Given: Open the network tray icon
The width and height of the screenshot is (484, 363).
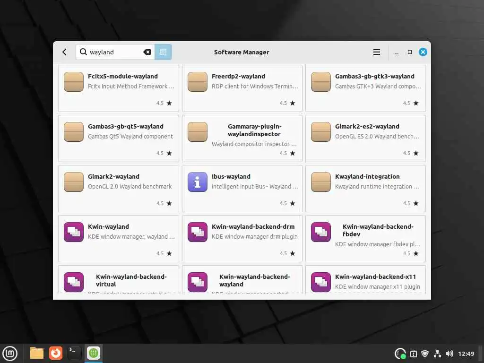Looking at the screenshot, I should [437, 354].
